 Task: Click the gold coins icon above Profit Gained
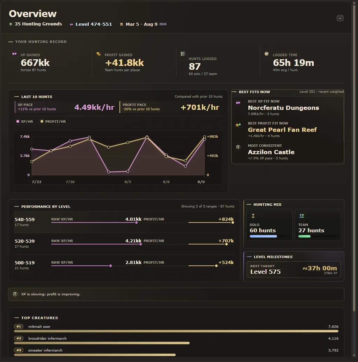[98, 54]
